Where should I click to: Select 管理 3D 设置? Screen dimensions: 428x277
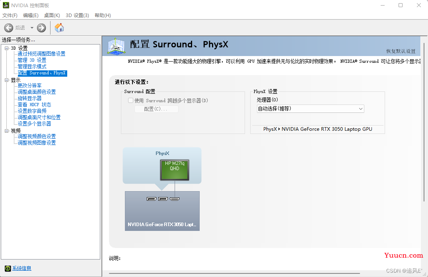pyautogui.click(x=32, y=60)
